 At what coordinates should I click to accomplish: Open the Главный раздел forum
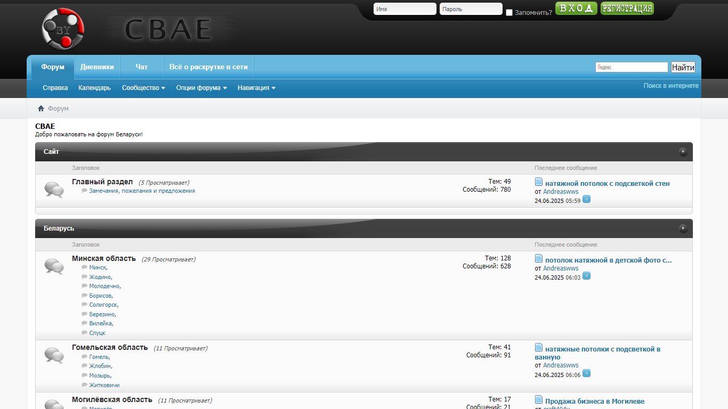[102, 182]
